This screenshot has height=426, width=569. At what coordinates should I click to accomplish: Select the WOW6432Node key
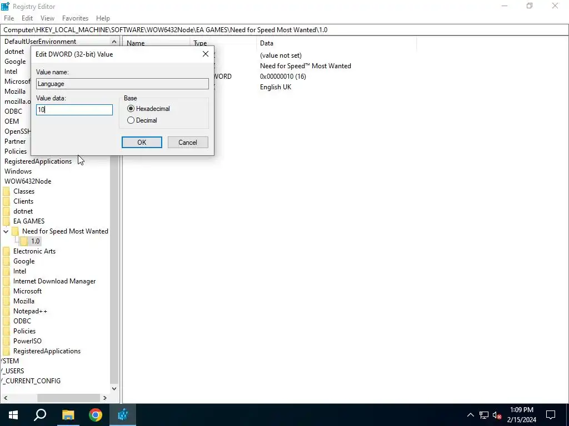(28, 181)
